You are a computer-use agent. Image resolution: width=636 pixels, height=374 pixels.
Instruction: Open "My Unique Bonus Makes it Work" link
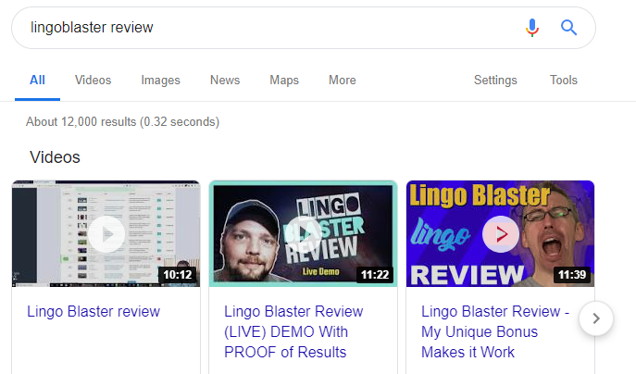[495, 331]
